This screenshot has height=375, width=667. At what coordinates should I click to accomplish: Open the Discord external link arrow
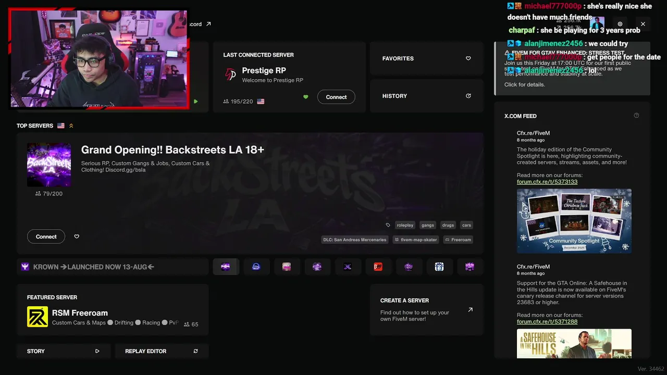208,24
